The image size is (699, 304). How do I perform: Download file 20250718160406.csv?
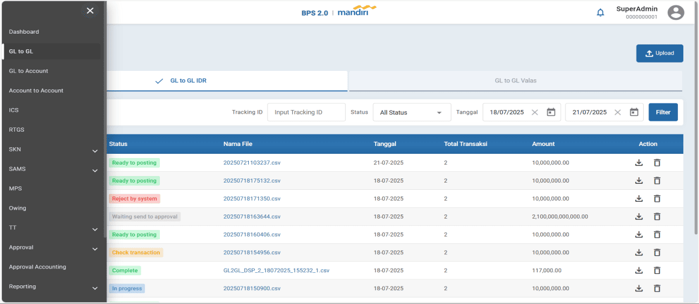click(639, 234)
